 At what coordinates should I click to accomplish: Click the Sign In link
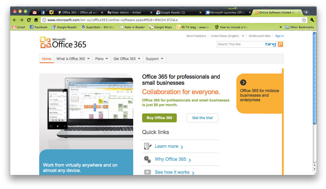pyautogui.click(x=279, y=36)
